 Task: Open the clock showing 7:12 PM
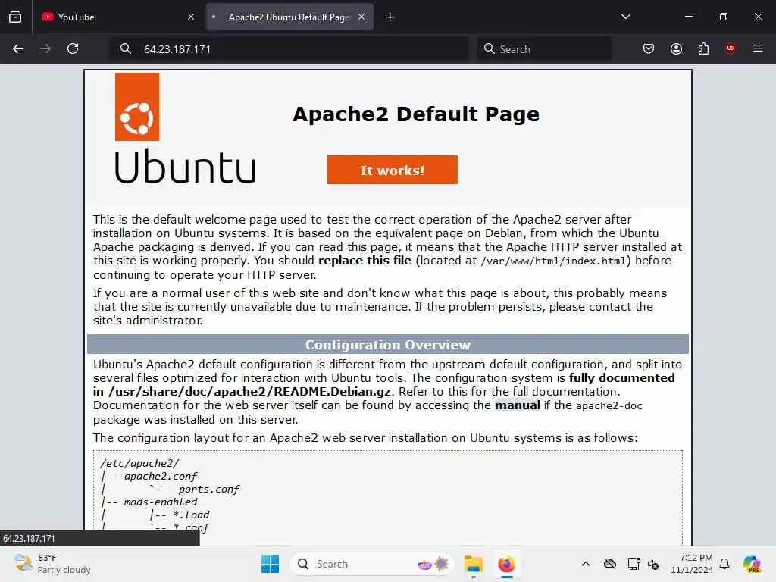[x=691, y=564]
